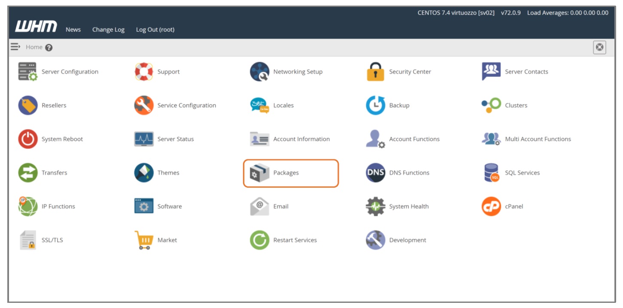Click the Account Information label

[x=301, y=139]
